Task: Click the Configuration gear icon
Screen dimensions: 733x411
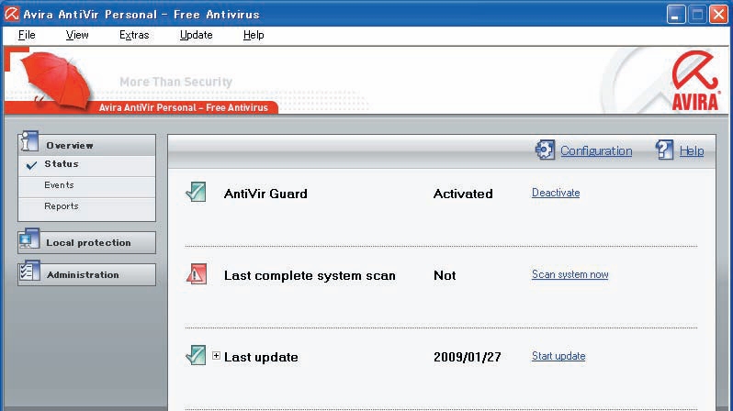Action: 545,150
